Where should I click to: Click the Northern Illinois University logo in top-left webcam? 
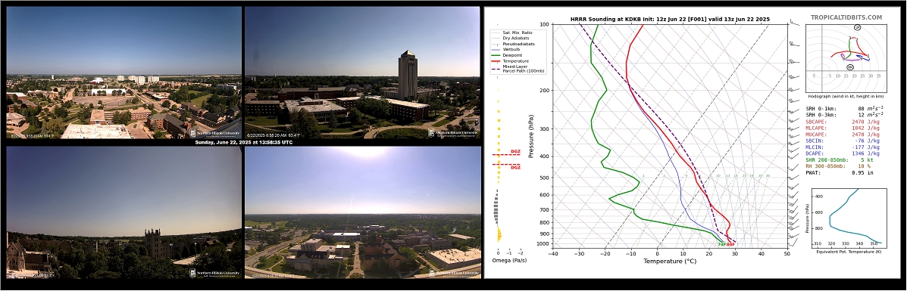214,133
